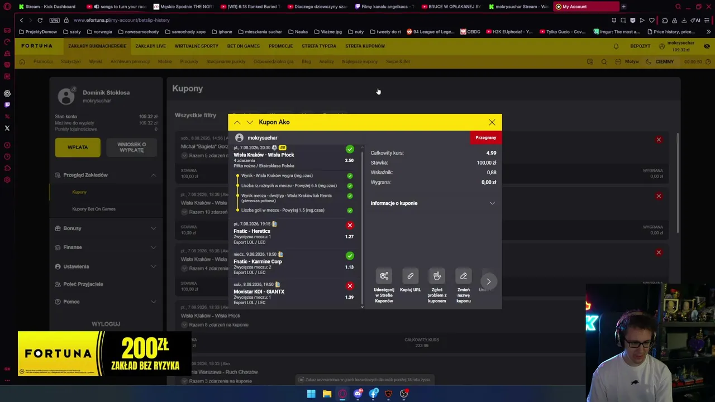Go to next coupon with down chevron
The width and height of the screenshot is (715, 402).
pos(250,122)
